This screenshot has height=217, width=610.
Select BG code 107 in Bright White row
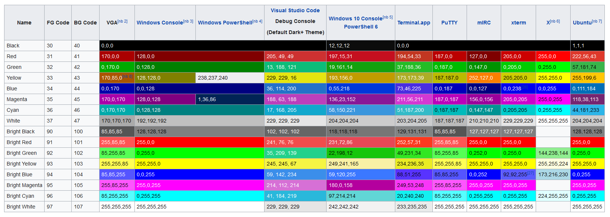point(85,207)
